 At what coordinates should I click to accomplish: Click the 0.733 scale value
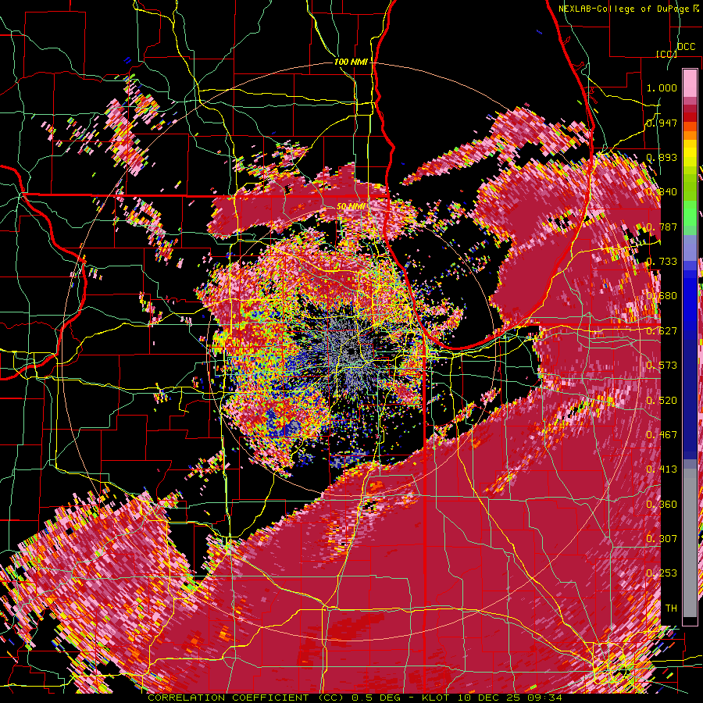click(x=662, y=262)
